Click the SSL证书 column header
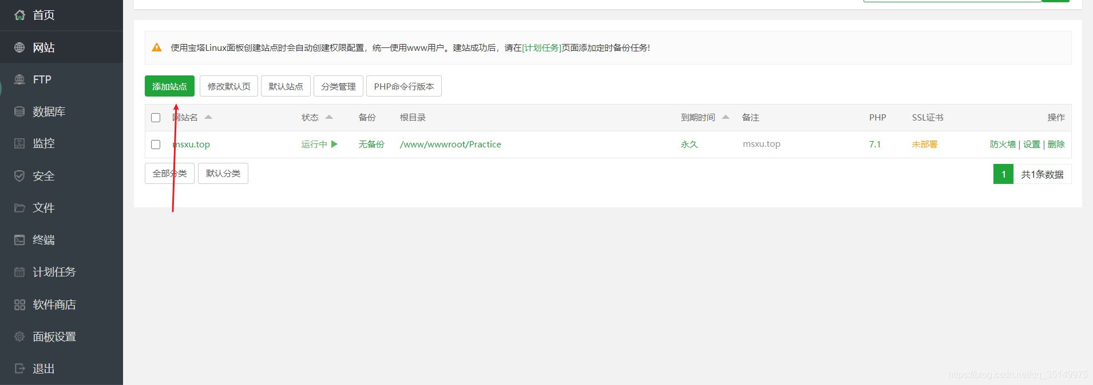Image resolution: width=1093 pixels, height=385 pixels. coord(928,117)
